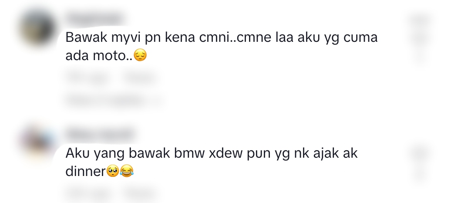Tap the timestamp under the 'dinner' comment
Image resolution: width=451 pixels, height=203 pixels.
point(88,193)
